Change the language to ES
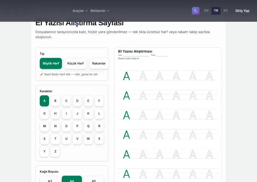257x182 pixels. [225, 10]
